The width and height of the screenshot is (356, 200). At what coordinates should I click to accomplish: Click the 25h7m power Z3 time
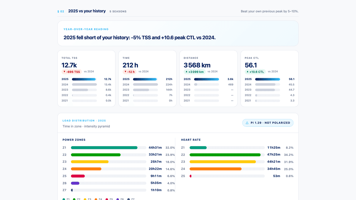point(156,162)
